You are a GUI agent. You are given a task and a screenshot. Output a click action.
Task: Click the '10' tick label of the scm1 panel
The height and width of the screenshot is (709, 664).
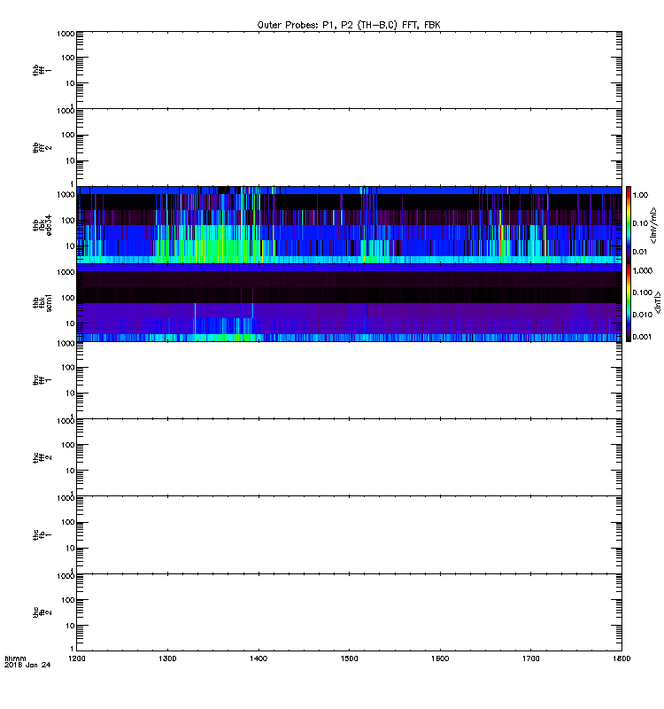[70, 323]
